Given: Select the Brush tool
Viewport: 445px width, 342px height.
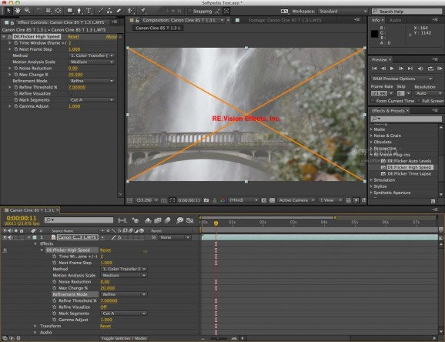Looking at the screenshot, I should pos(100,11).
